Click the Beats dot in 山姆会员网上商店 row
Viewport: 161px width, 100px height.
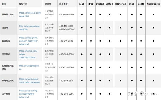141,67
